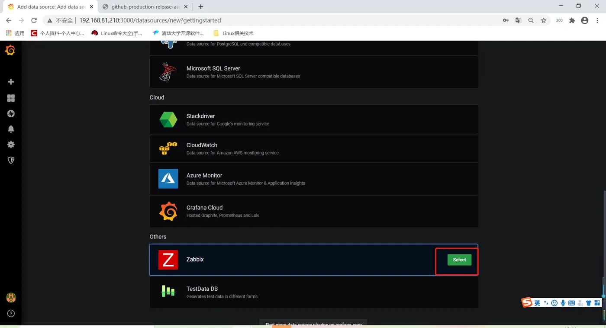The image size is (606, 328).
Task: Click the TestData DB green bars logo
Action: click(x=168, y=292)
